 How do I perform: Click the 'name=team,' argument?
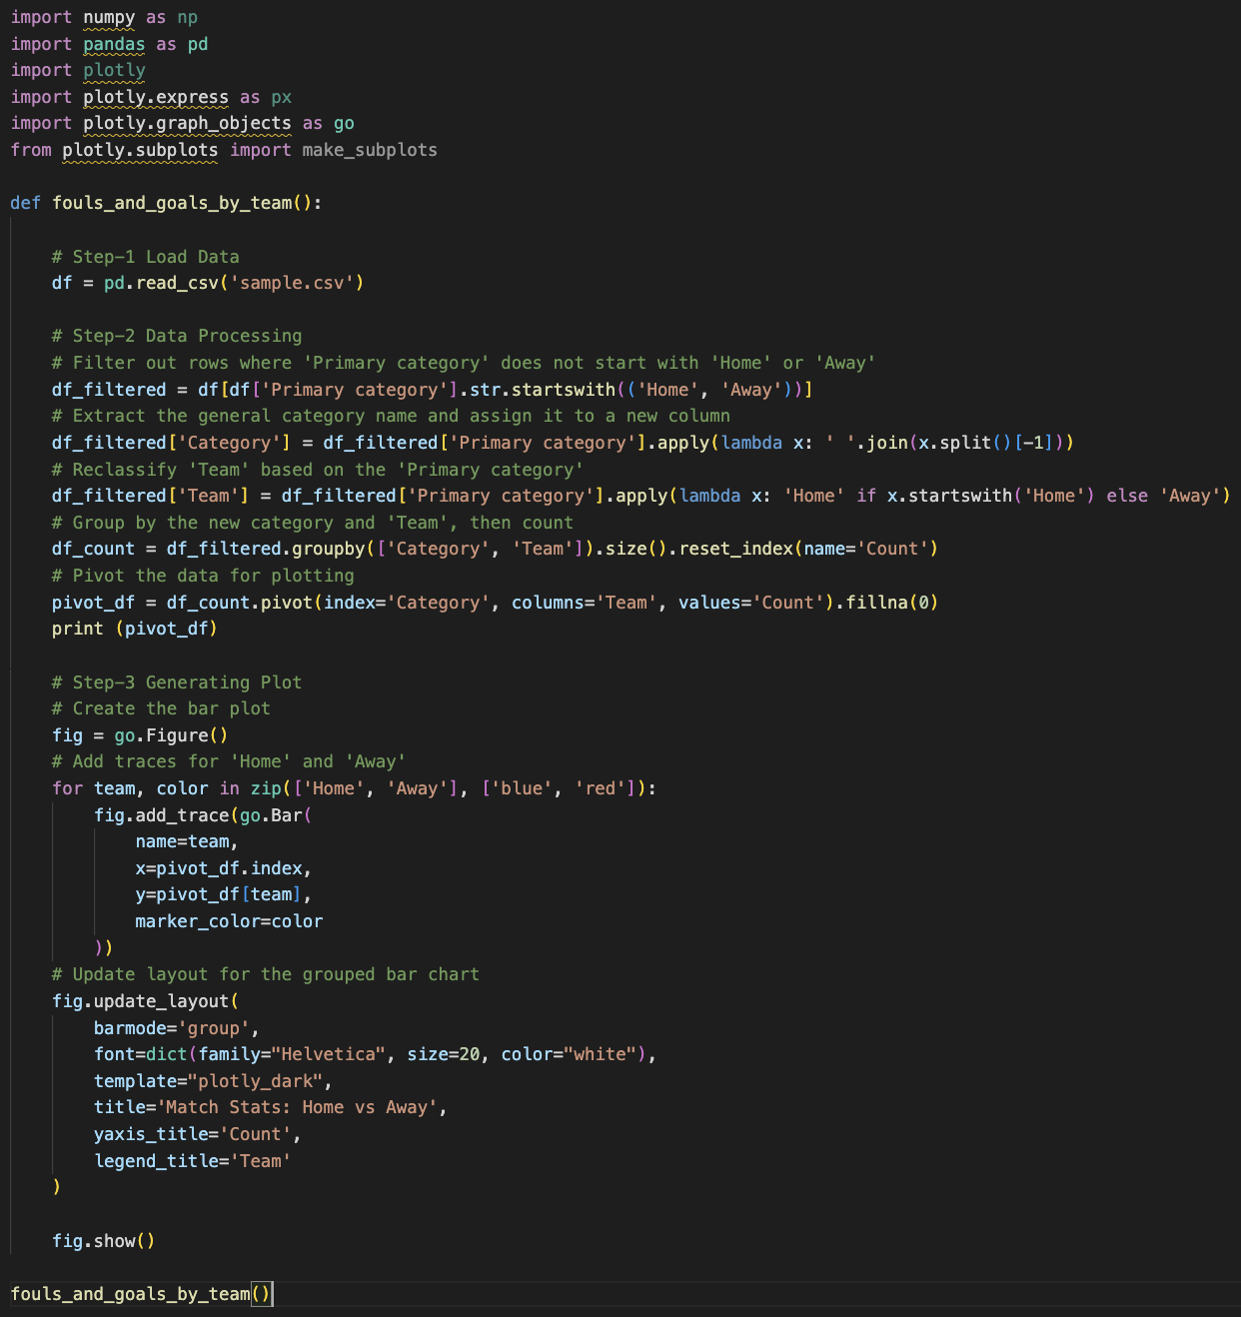point(187,841)
